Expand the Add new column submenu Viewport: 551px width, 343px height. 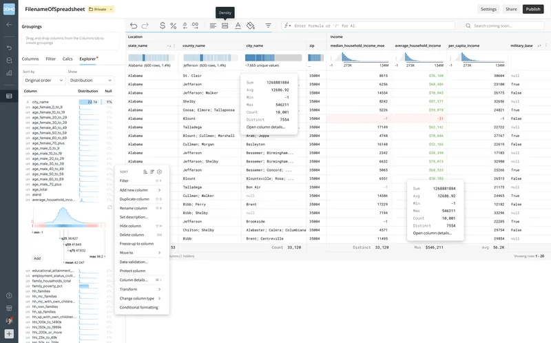(160, 190)
